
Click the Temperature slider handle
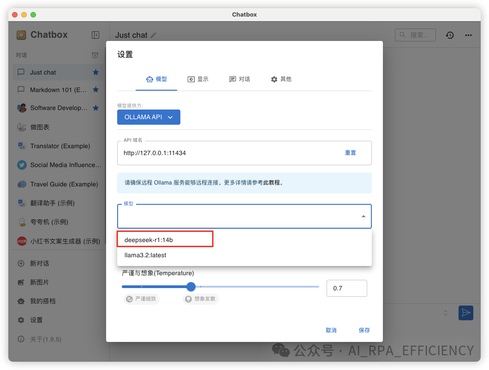191,287
